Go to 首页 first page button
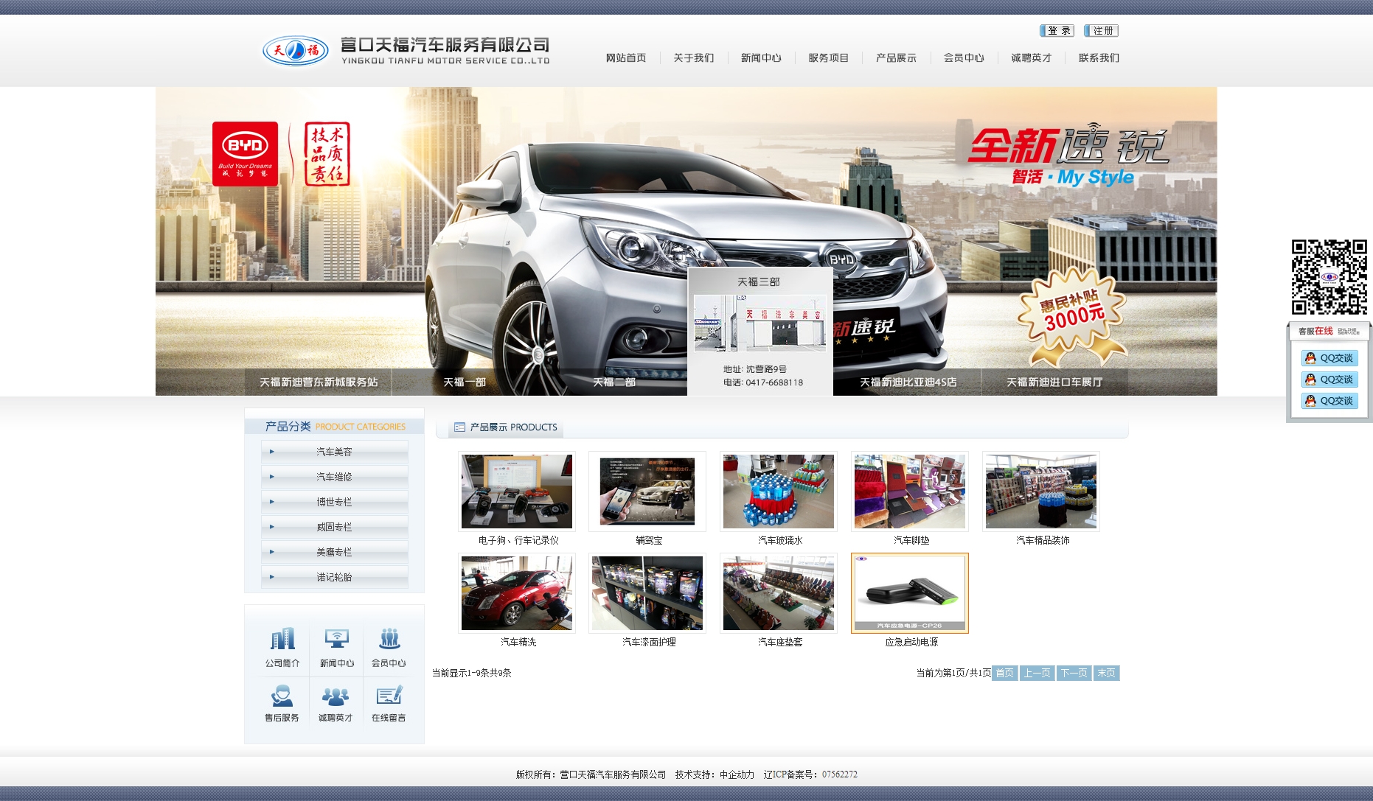The height and width of the screenshot is (801, 1373). coord(1005,673)
